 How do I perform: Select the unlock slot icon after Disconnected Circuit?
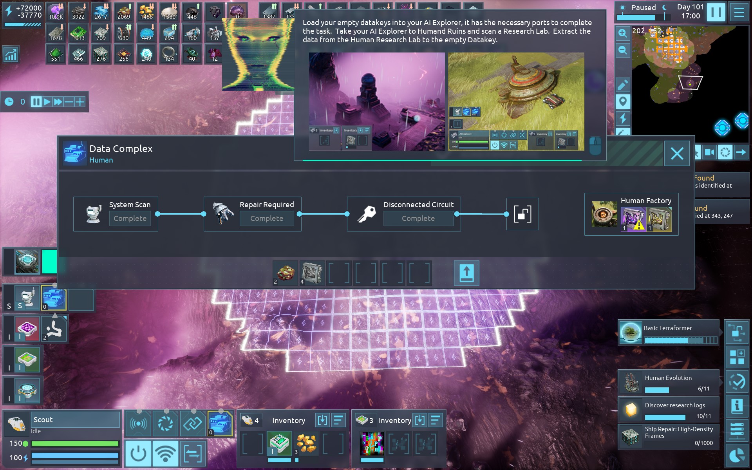pyautogui.click(x=522, y=214)
